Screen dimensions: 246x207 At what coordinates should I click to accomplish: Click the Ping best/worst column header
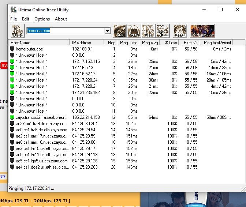point(216,43)
